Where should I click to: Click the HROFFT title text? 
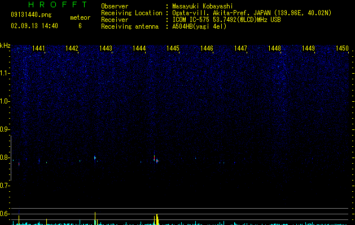tap(58, 4)
